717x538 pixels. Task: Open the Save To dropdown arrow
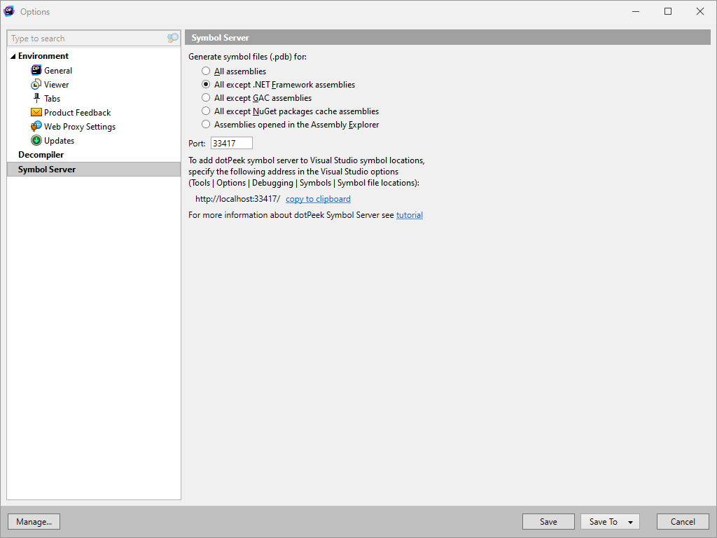point(631,522)
